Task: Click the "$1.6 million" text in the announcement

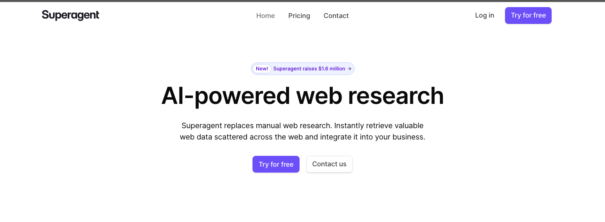Action: pos(331,69)
